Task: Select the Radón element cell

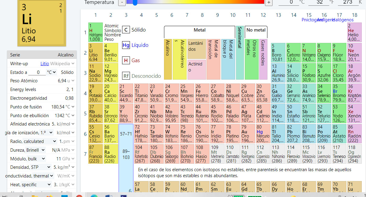Action: pos(355,134)
